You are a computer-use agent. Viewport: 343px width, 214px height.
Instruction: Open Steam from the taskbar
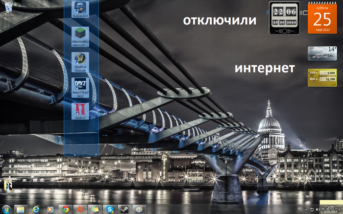[x=125, y=209]
